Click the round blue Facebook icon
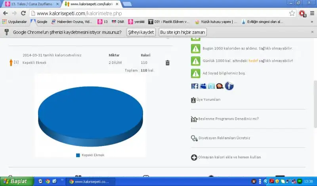This screenshot has height=186, width=317. click(x=229, y=86)
